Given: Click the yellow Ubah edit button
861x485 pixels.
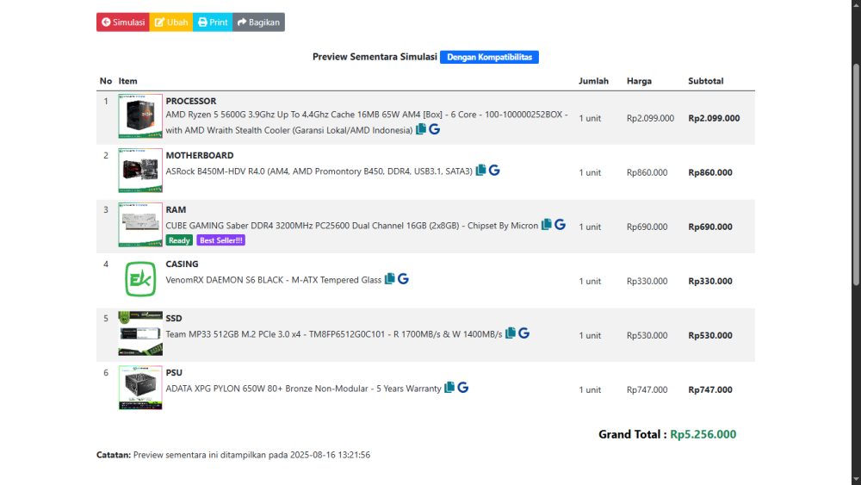Looking at the screenshot, I should click(171, 22).
